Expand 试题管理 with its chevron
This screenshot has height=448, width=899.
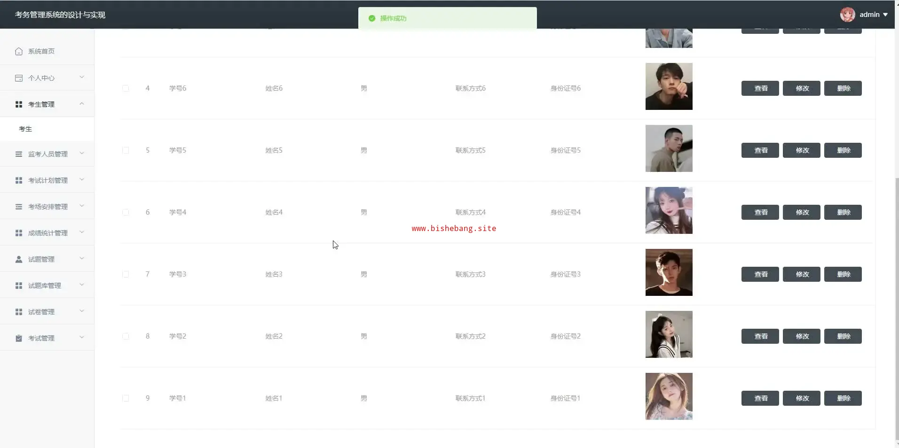click(82, 258)
